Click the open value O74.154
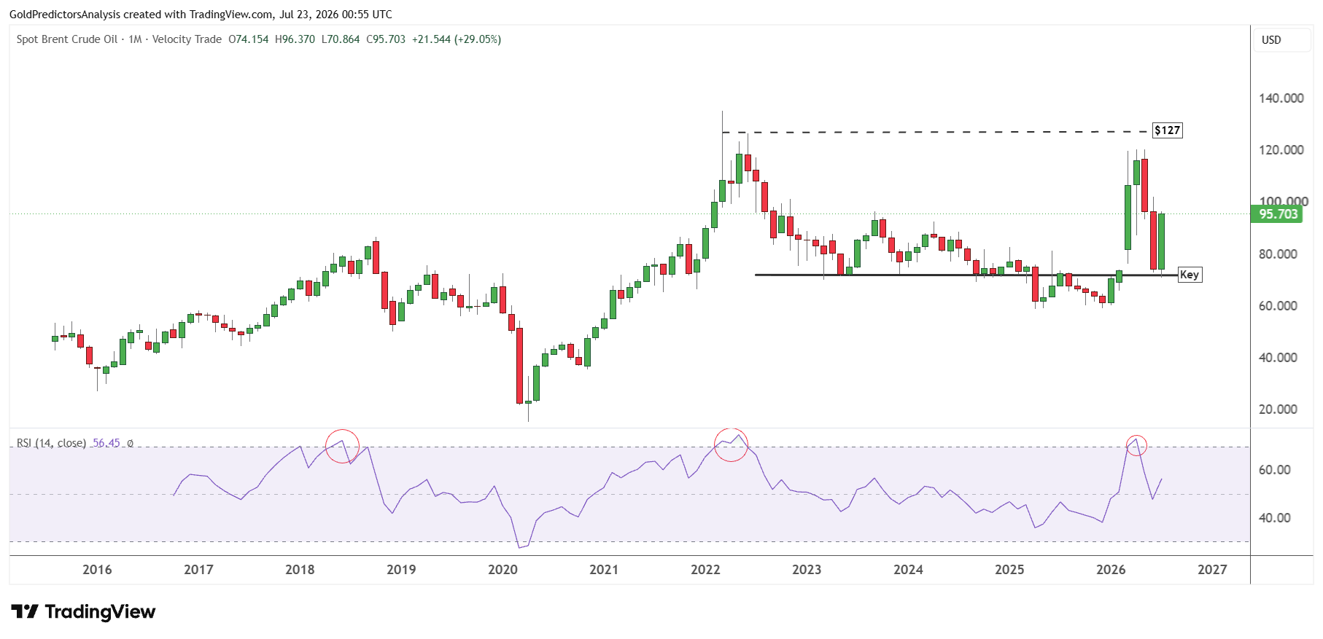 pyautogui.click(x=249, y=39)
